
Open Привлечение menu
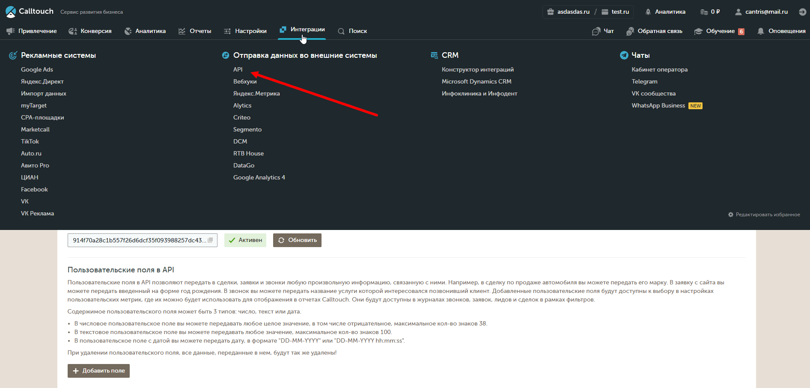(32, 31)
